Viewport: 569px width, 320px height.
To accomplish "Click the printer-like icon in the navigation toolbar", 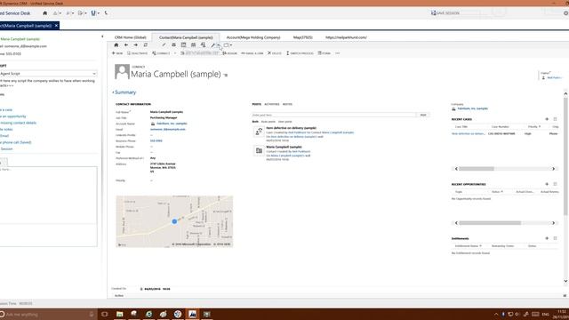I will tap(173, 45).
